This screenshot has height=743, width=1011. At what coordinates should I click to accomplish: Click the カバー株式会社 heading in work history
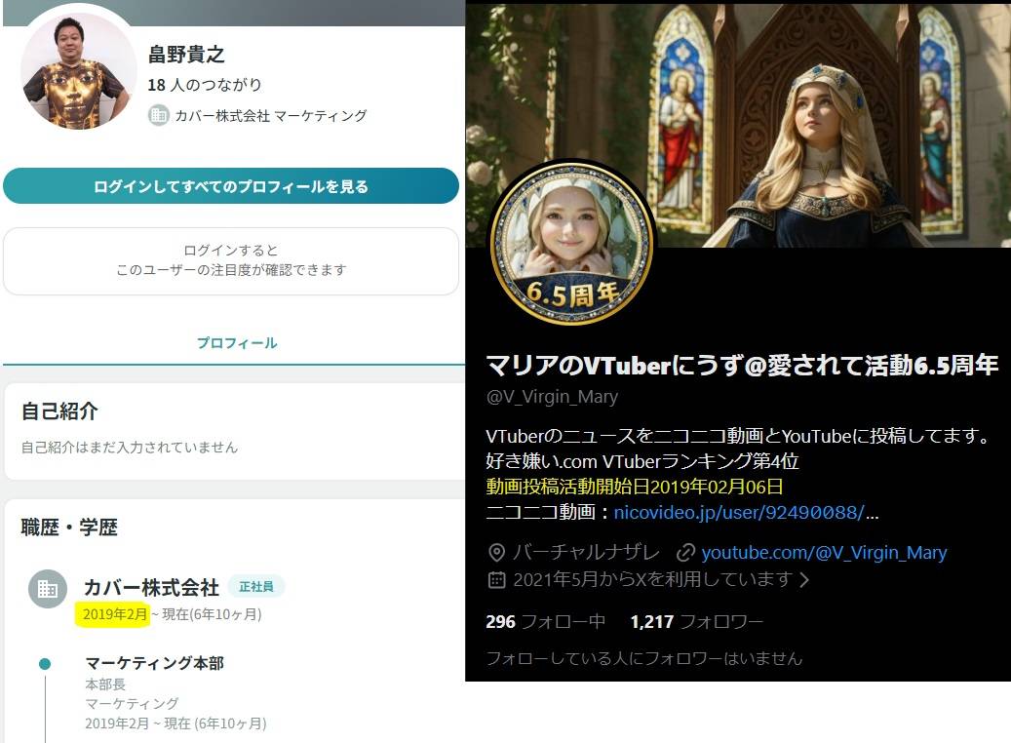pos(151,588)
